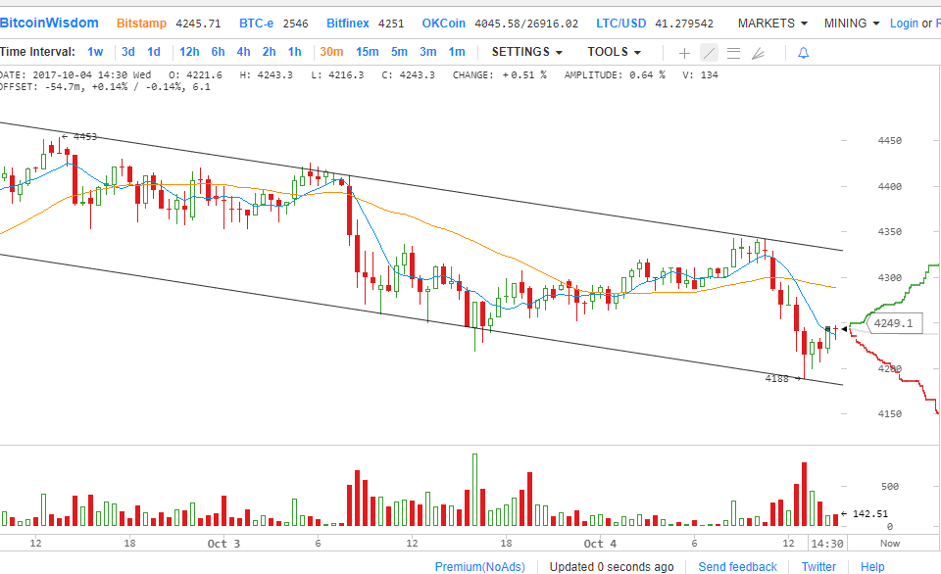Expand the TOOLS dropdown menu
This screenshot has width=941, height=574.
click(615, 52)
